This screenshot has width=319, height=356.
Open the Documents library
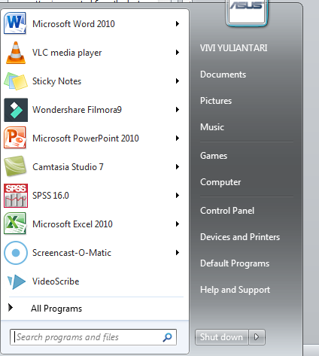[x=223, y=75]
